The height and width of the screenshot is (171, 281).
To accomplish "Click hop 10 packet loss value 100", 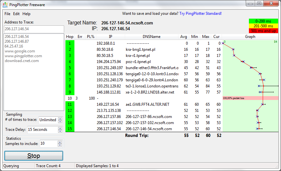I will tap(92, 98).
